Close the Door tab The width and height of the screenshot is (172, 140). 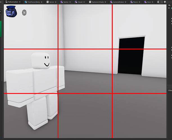click(153, 2)
